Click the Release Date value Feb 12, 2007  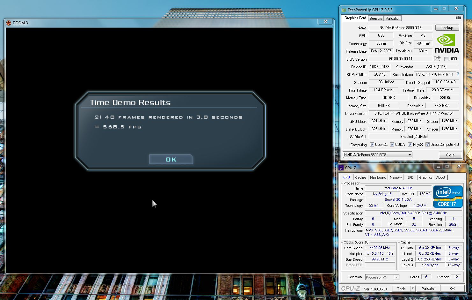[381, 51]
